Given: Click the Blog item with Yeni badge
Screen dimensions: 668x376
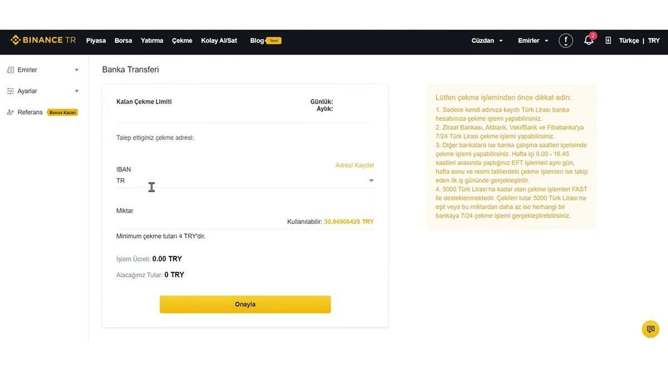Looking at the screenshot, I should [x=257, y=40].
